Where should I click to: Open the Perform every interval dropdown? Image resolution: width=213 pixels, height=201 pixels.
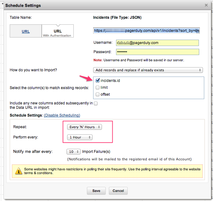pyautogui.click(x=80, y=137)
